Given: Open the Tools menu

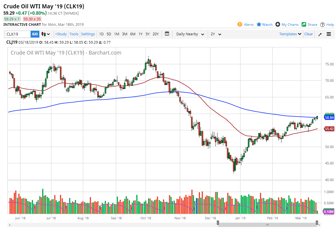Looking at the screenshot, I should (74, 34).
